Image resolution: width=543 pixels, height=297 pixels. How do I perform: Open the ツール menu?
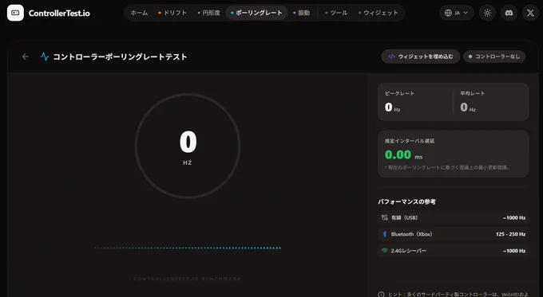pos(336,13)
